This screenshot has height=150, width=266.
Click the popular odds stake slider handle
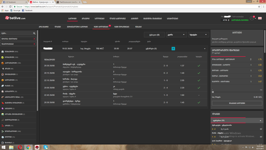coord(213,92)
